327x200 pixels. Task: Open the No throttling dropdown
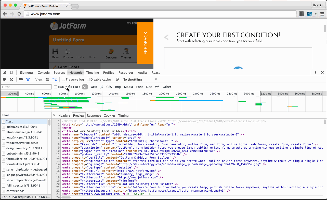point(140,80)
